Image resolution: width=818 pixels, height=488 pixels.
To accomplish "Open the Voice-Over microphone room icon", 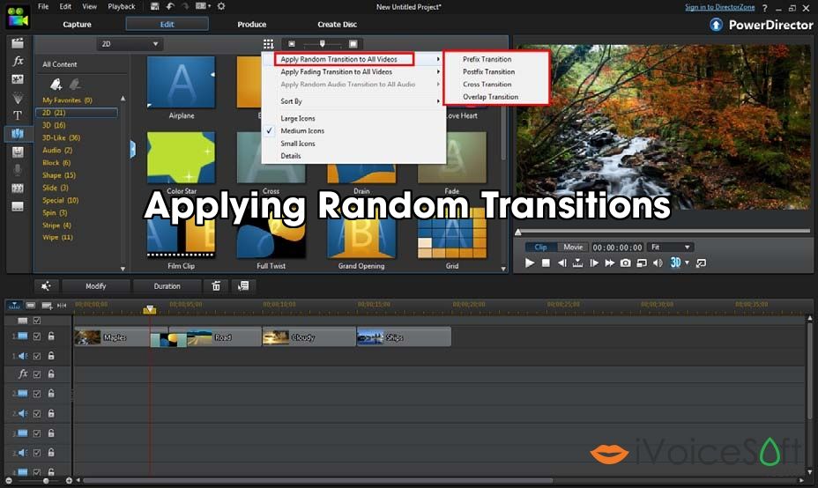I will coord(18,170).
